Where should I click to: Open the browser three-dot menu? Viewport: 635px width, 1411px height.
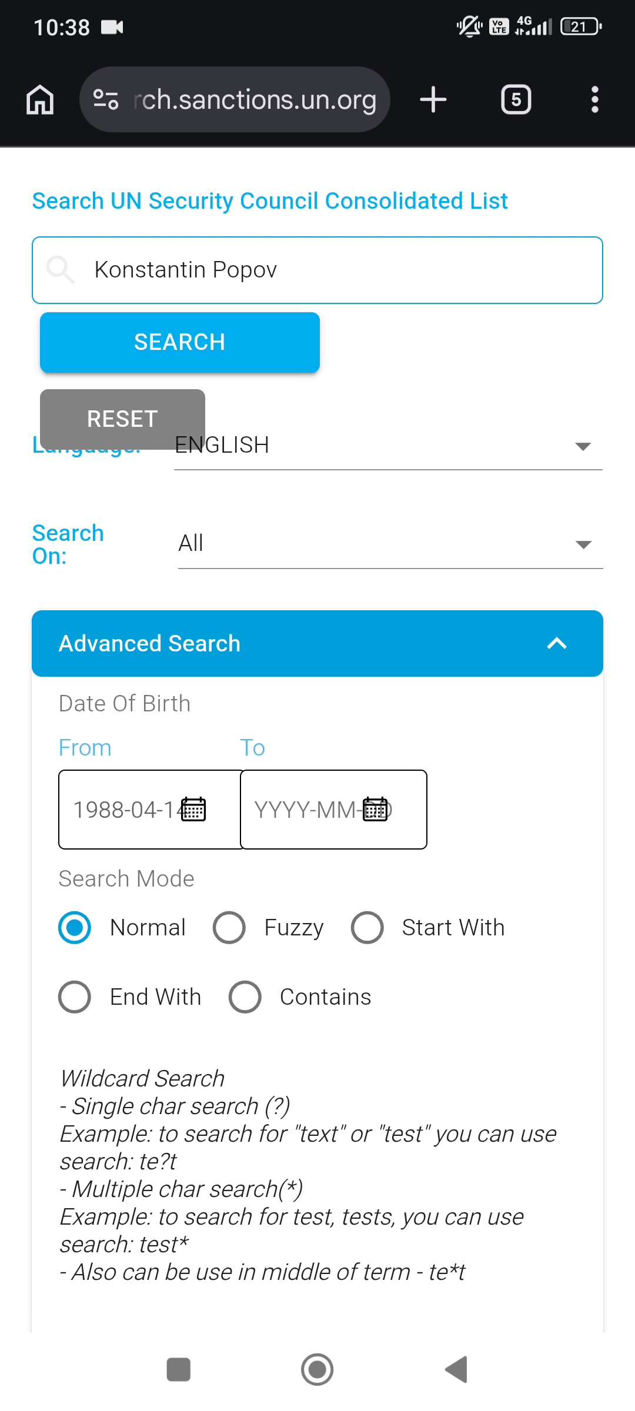(x=594, y=100)
